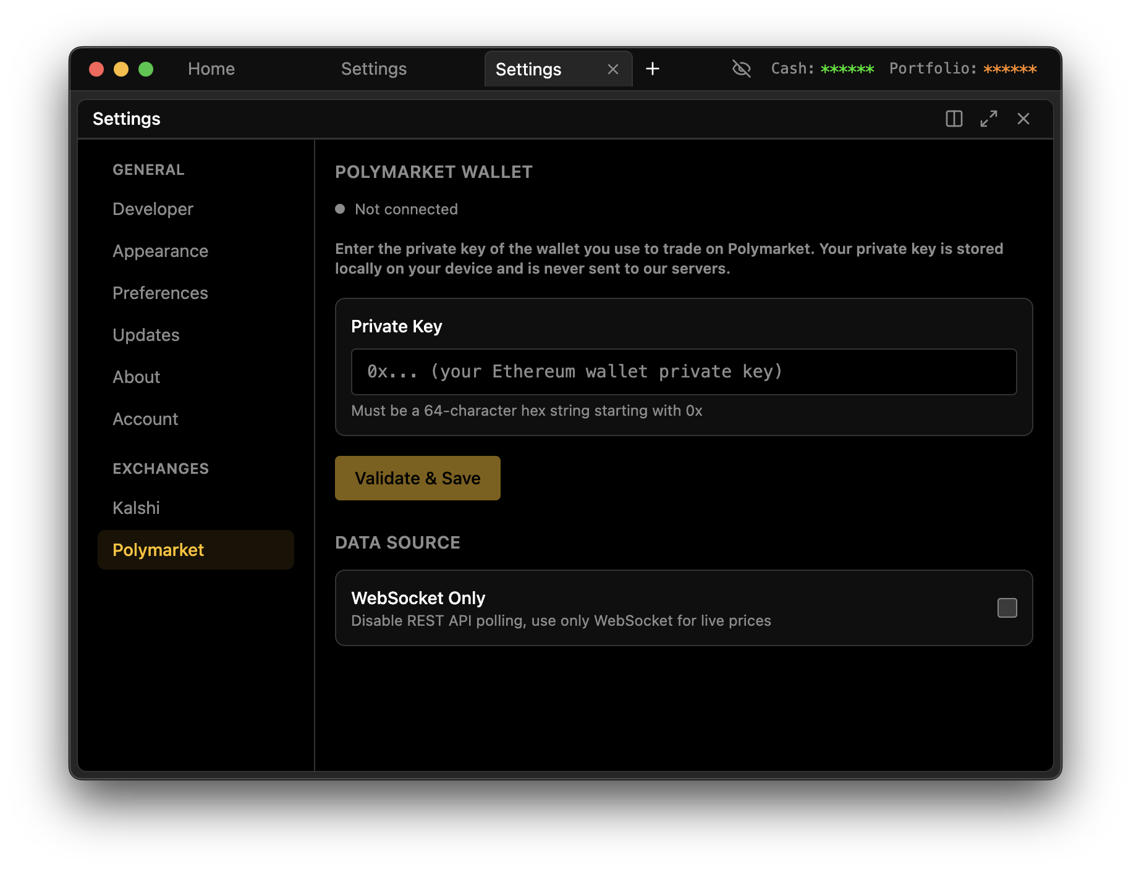Screen dimensions: 1131x871
Task: Open a new tab using the plus icon
Action: [x=653, y=69]
